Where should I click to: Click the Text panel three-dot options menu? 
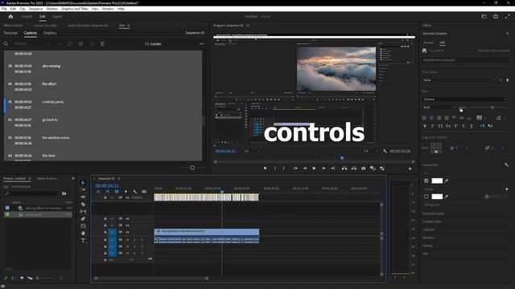coord(201,43)
